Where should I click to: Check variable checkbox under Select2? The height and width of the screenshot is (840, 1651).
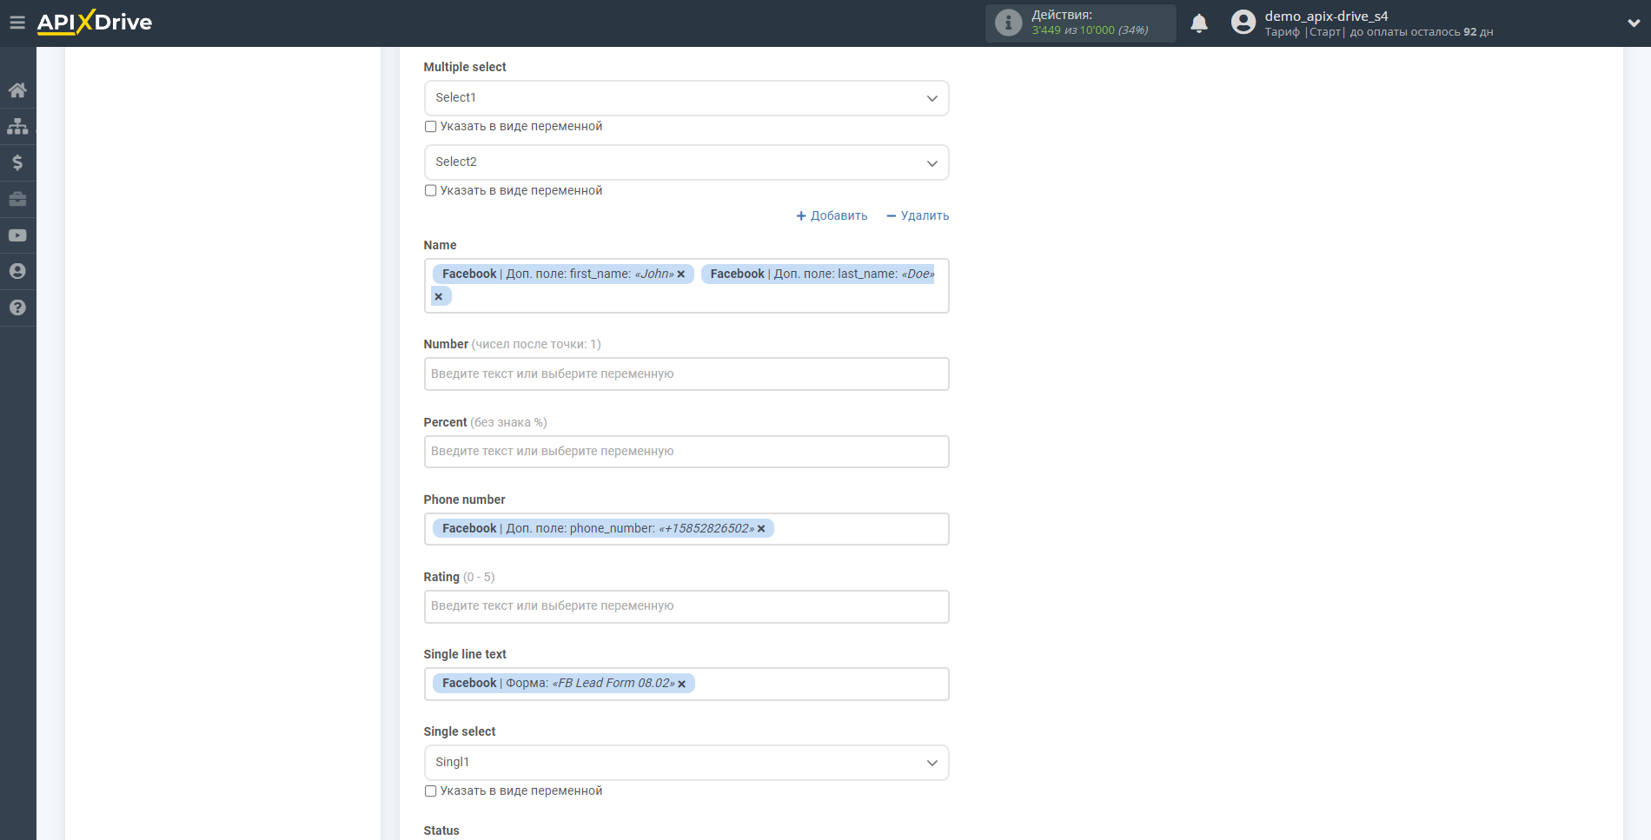430,191
